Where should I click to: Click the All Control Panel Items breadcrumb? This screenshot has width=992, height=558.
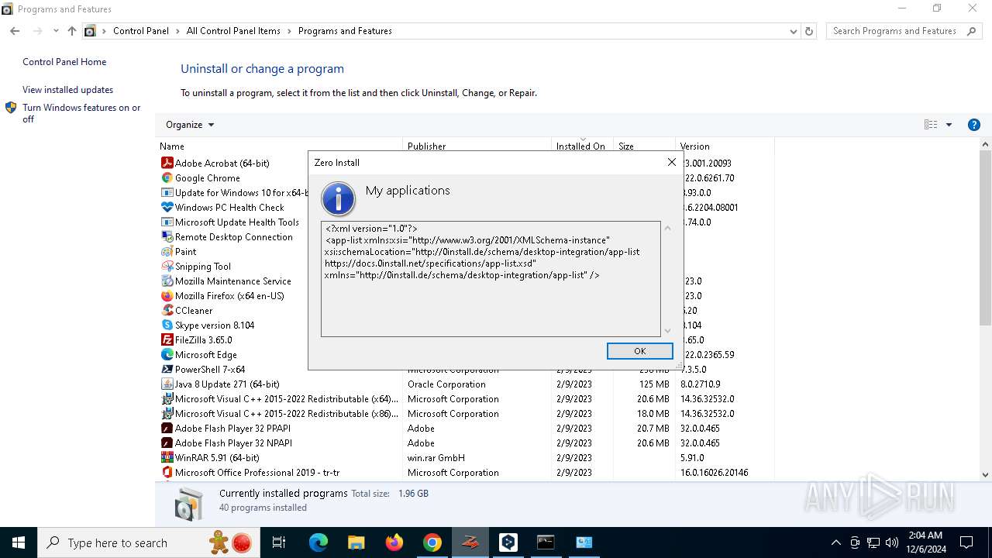233,31
